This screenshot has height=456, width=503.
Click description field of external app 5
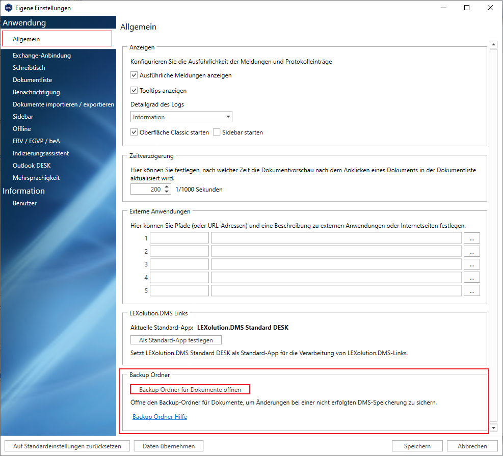click(179, 290)
